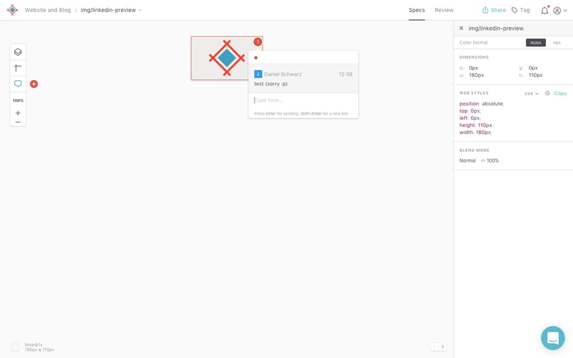Go to the next design arrow
This screenshot has height=358, width=573.
point(443,347)
